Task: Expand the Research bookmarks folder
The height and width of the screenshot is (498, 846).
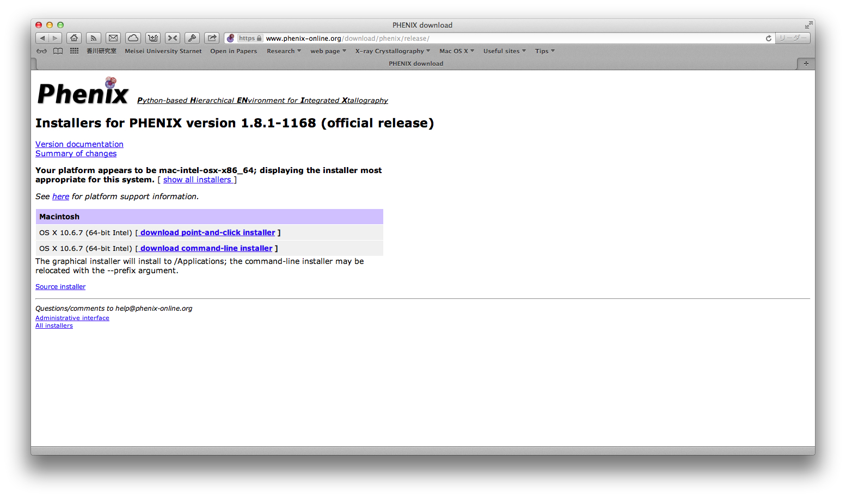Action: point(284,51)
